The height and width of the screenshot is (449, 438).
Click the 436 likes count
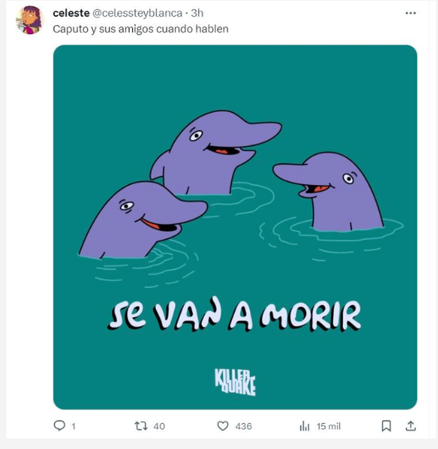243,426
